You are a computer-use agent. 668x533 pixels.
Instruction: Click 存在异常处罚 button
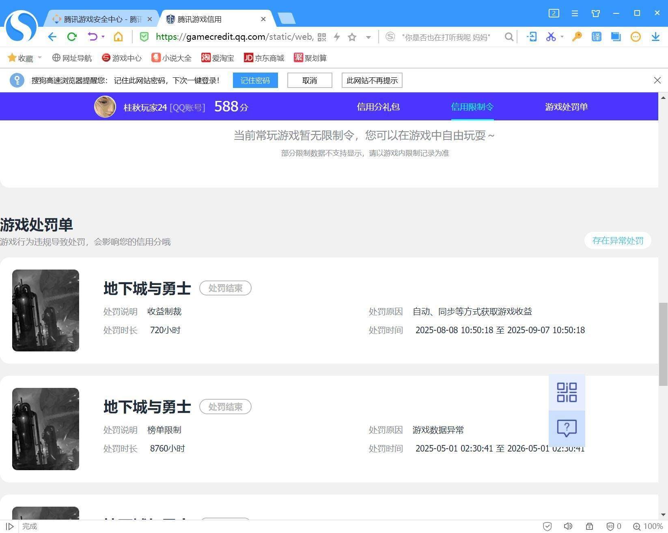[x=618, y=240]
